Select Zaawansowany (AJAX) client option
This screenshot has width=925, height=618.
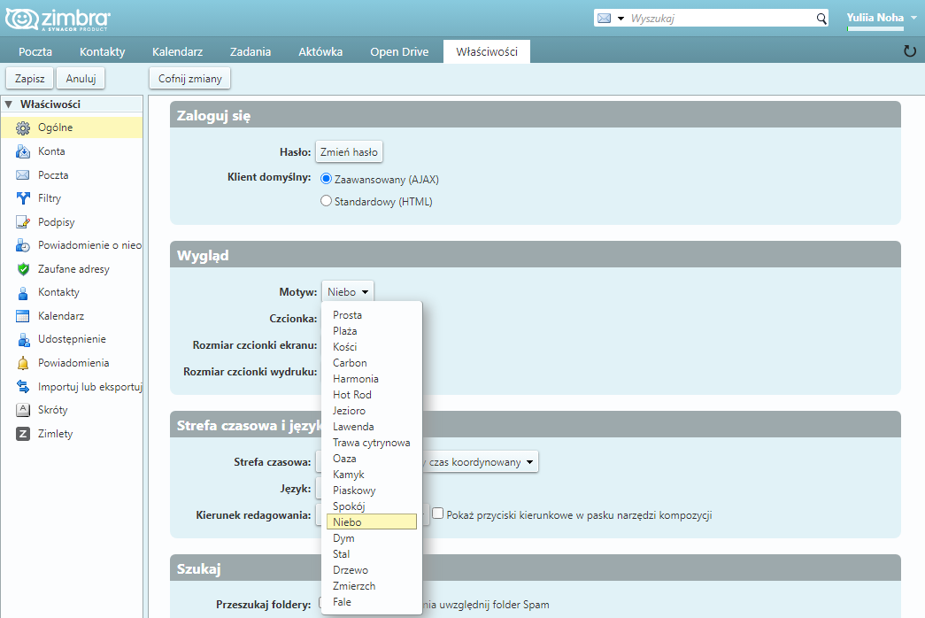click(x=326, y=179)
